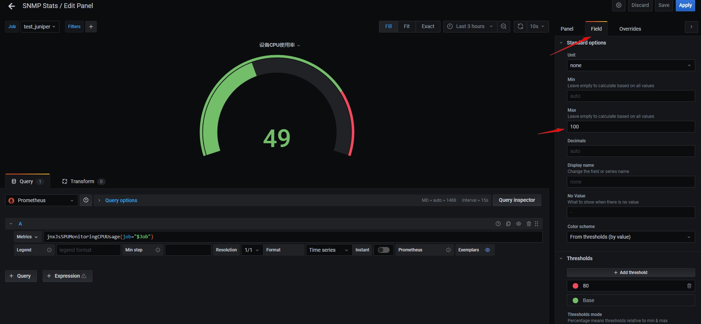The width and height of the screenshot is (701, 324).
Task: Open the Color scheme dropdown
Action: [x=630, y=237]
